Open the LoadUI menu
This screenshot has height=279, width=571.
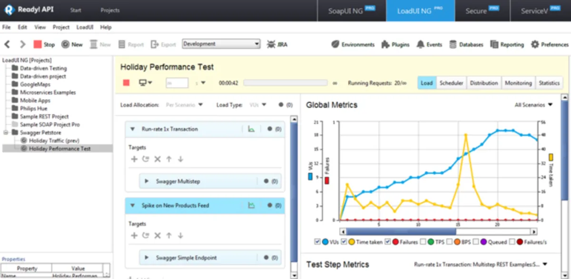85,27
